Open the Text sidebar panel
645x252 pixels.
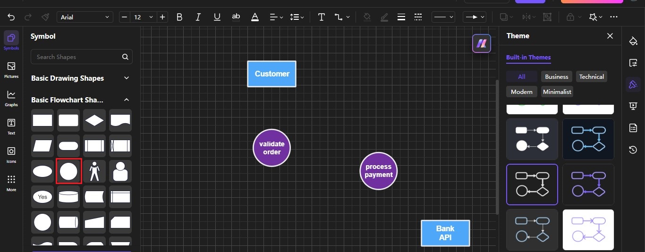pyautogui.click(x=11, y=126)
